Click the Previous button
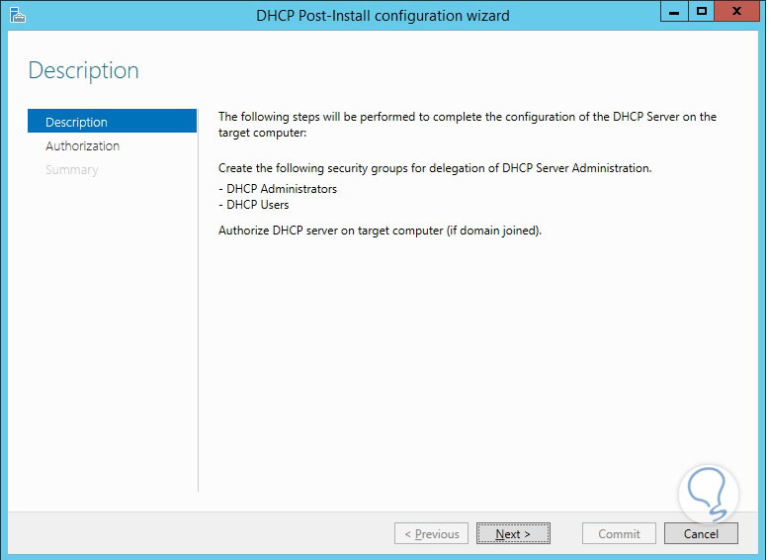The width and height of the screenshot is (769, 560). click(x=432, y=533)
